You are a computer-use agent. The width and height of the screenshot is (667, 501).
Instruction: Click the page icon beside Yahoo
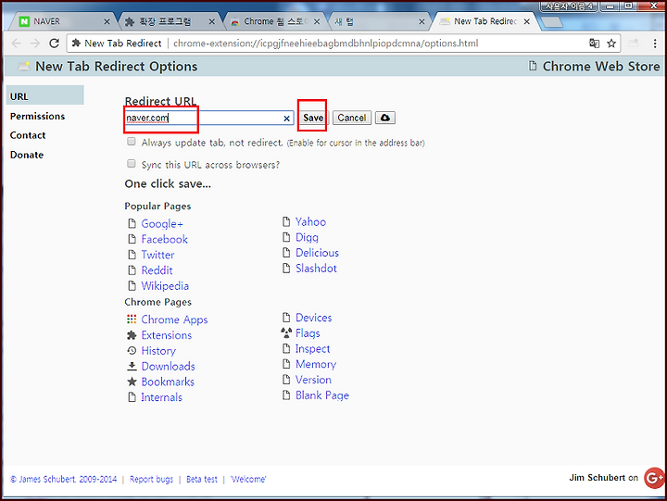(x=286, y=221)
